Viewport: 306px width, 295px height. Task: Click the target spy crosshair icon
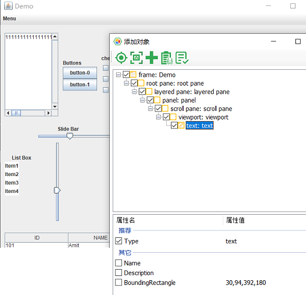coord(121,58)
